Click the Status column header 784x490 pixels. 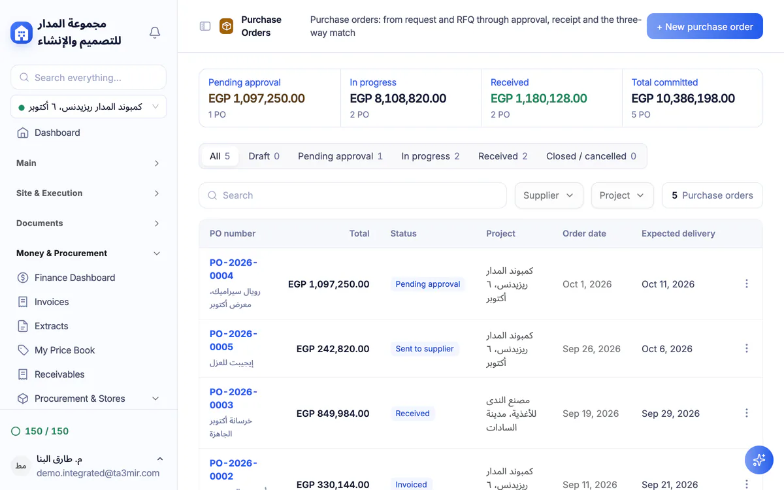click(403, 233)
